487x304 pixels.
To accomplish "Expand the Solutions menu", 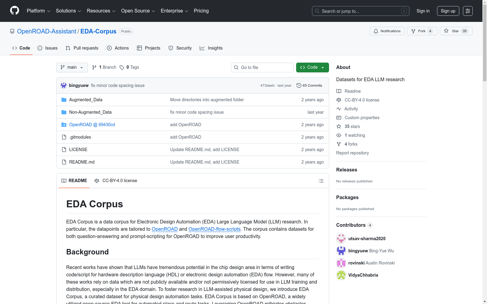I will coord(68,11).
